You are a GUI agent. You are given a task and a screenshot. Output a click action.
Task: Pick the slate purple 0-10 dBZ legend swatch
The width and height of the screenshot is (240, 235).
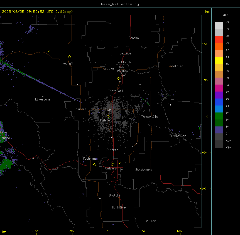coord(219,130)
